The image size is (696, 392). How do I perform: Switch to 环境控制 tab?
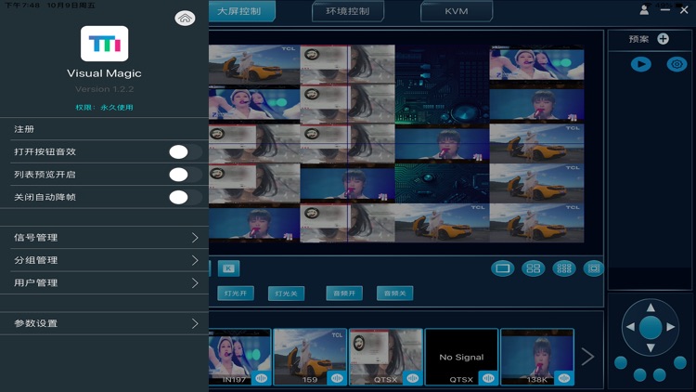(348, 11)
